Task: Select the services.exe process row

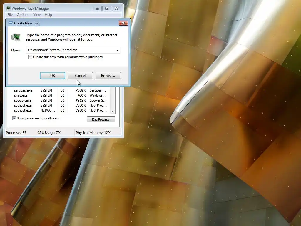Action: tap(61, 90)
